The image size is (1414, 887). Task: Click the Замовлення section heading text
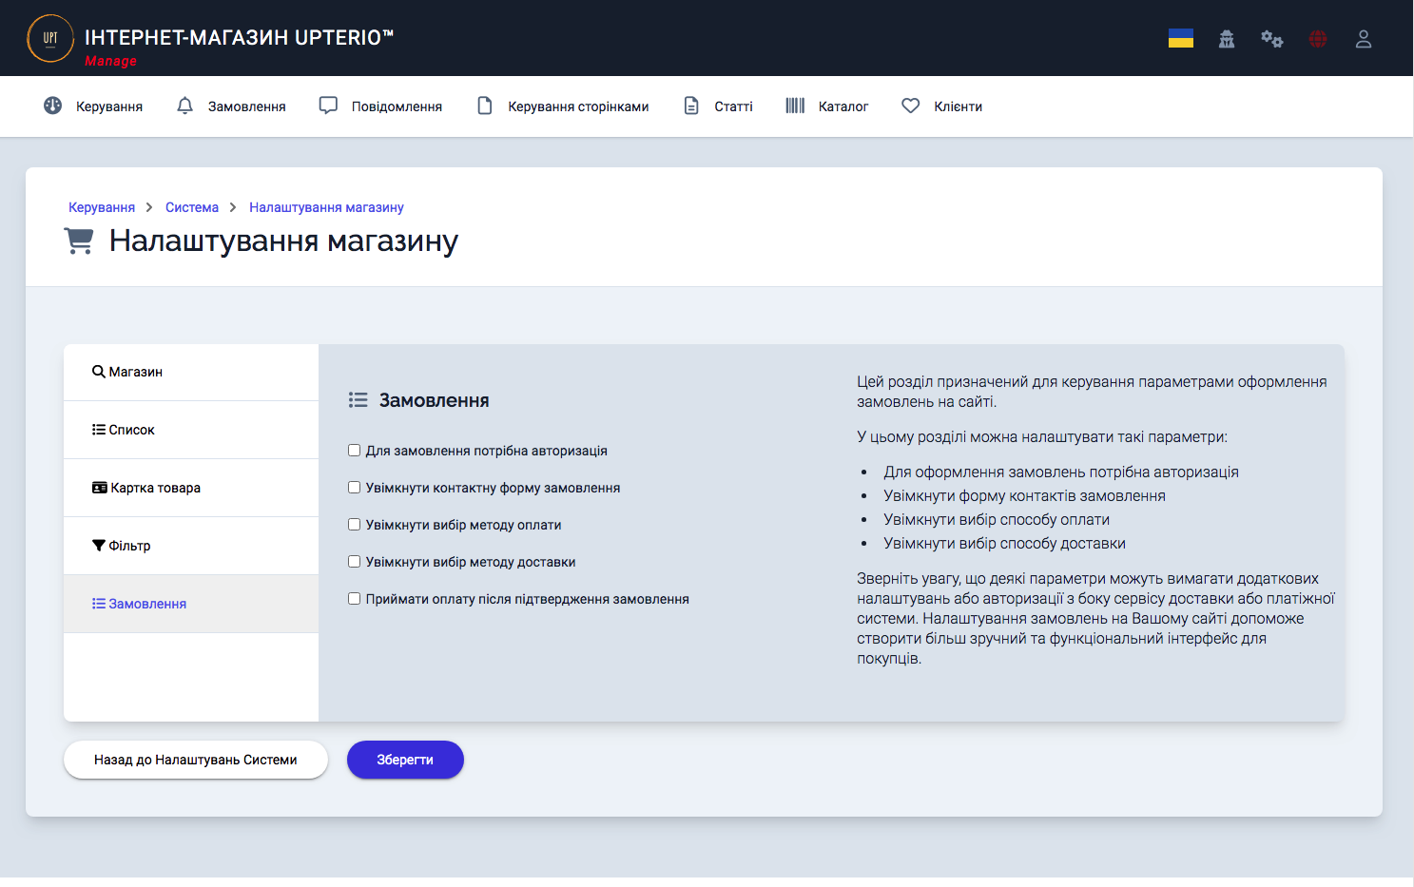(x=434, y=400)
